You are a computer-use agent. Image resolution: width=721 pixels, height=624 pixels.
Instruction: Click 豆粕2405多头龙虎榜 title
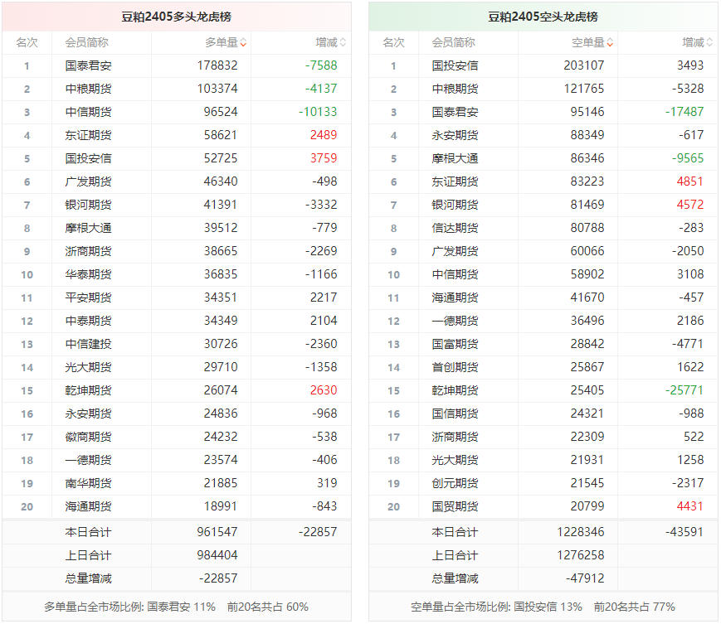pos(177,17)
